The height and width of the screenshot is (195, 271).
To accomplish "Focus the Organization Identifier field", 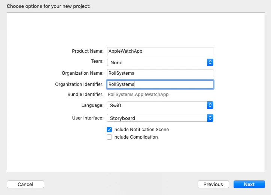I will point(160,84).
